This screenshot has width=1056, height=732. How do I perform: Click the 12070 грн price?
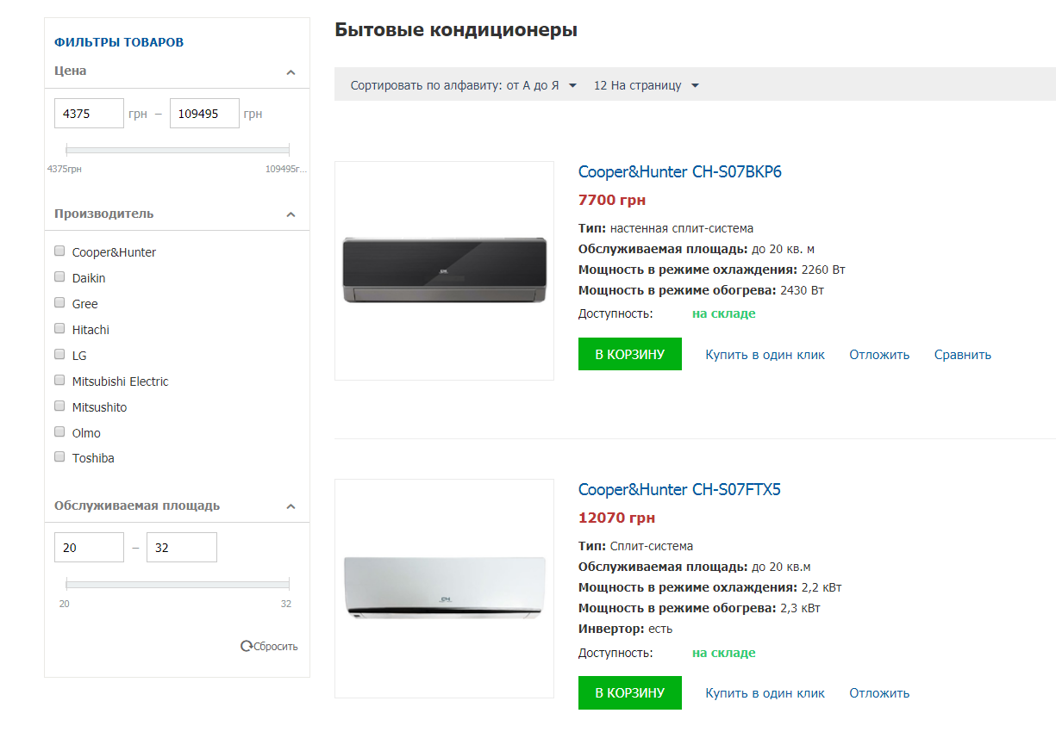click(616, 518)
